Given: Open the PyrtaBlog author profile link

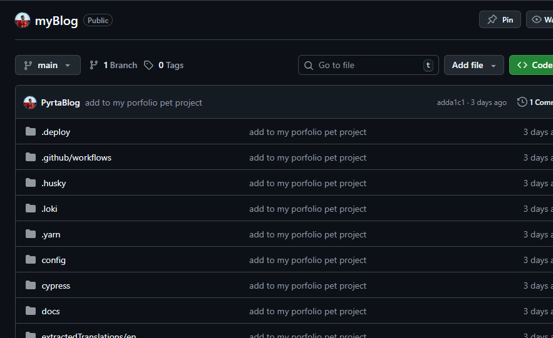Looking at the screenshot, I should 60,102.
